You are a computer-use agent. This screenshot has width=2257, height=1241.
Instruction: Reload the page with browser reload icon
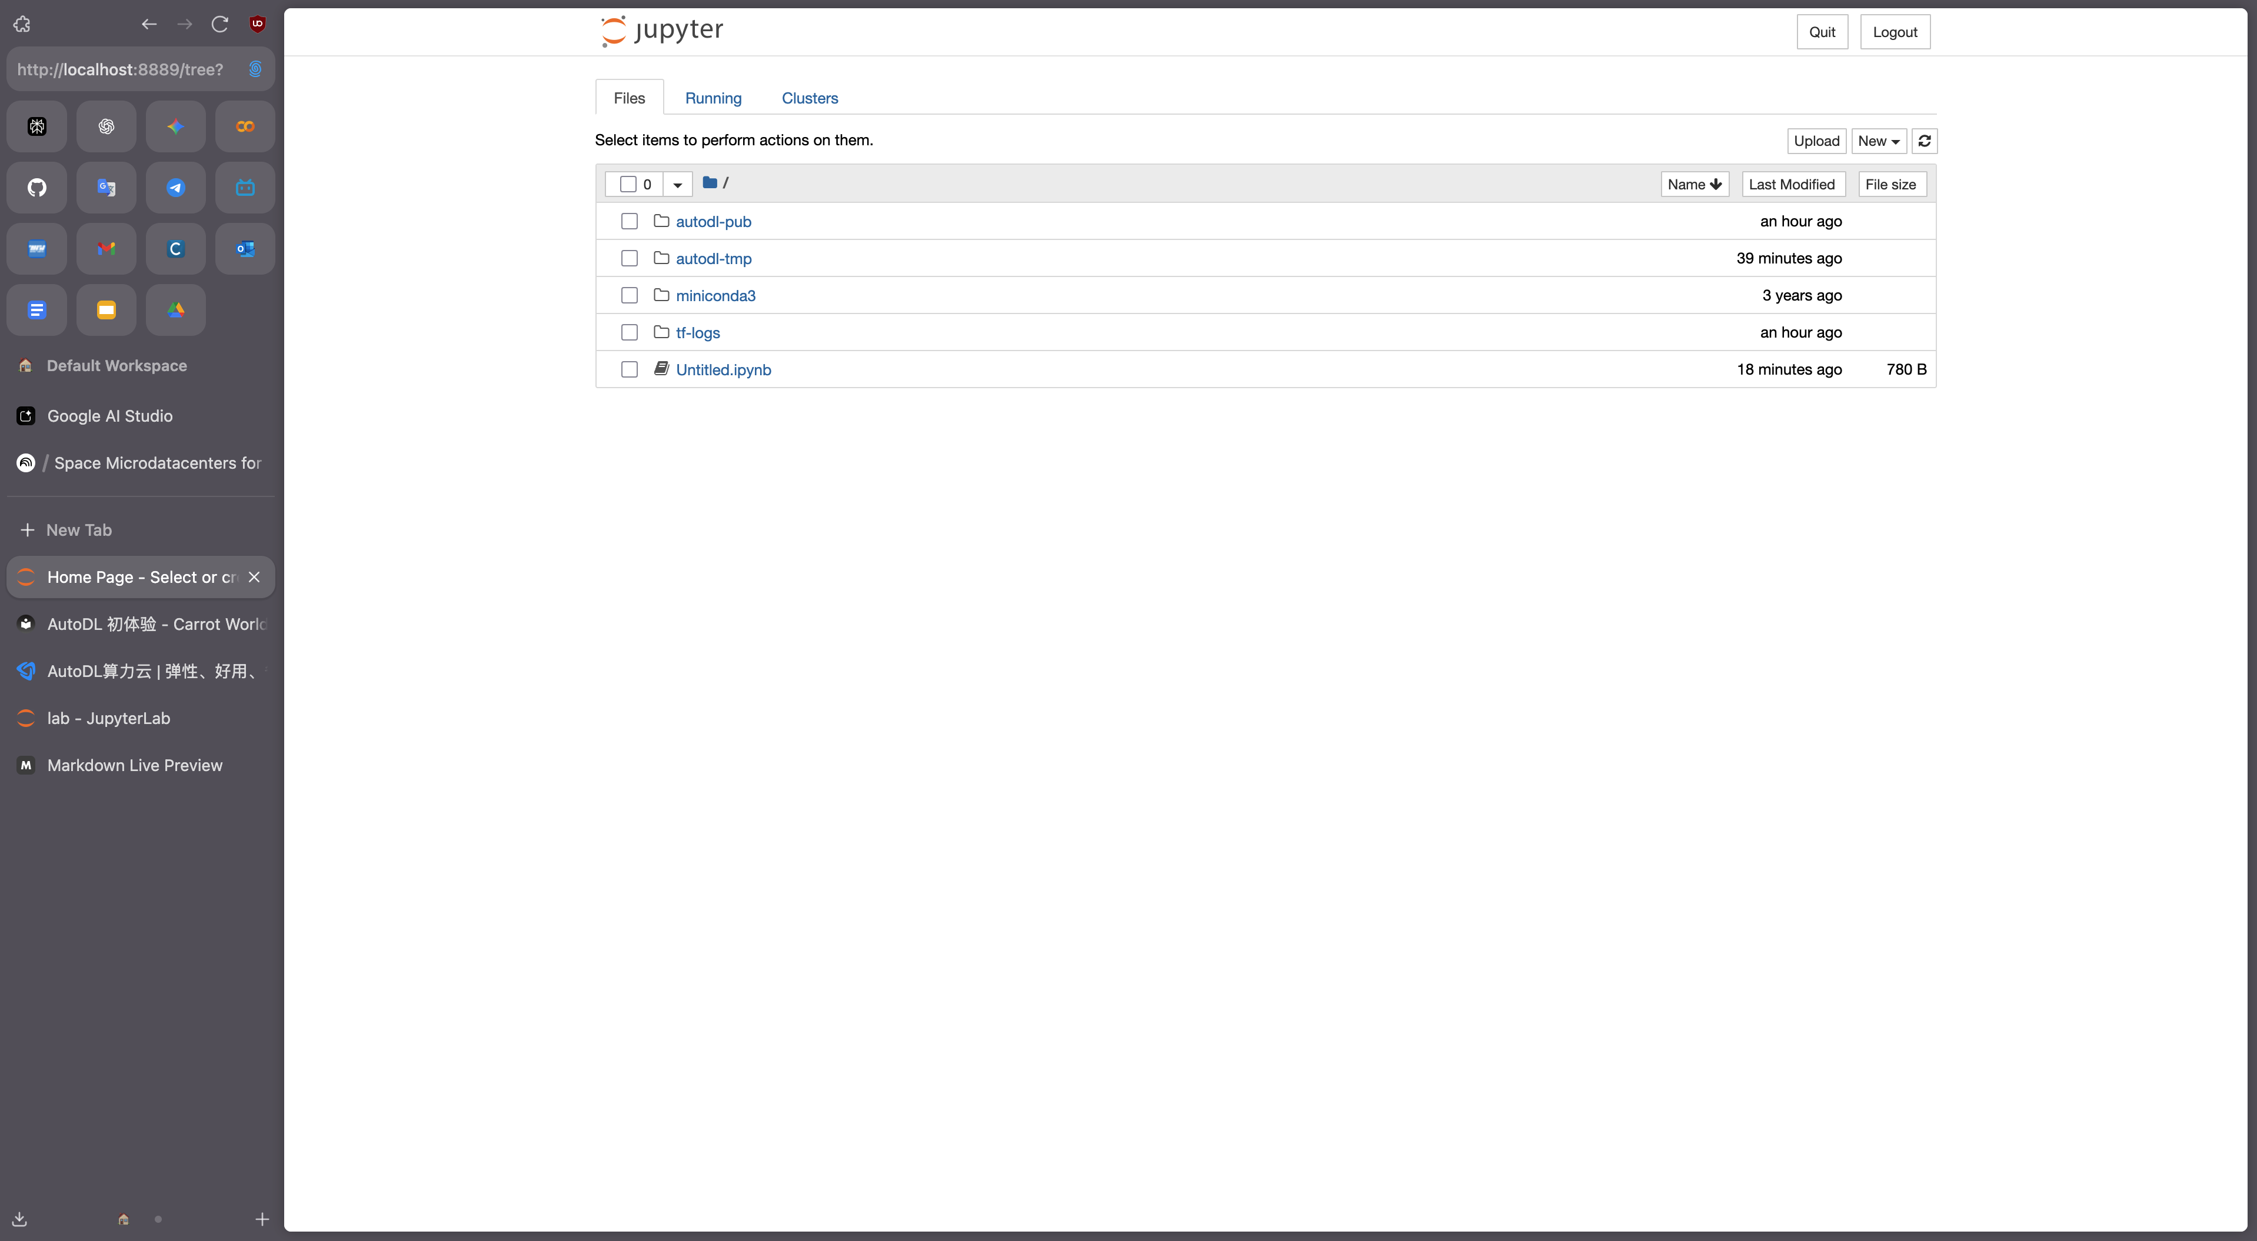click(x=220, y=24)
